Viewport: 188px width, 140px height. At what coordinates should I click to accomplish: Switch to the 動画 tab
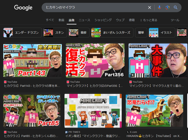61,20
